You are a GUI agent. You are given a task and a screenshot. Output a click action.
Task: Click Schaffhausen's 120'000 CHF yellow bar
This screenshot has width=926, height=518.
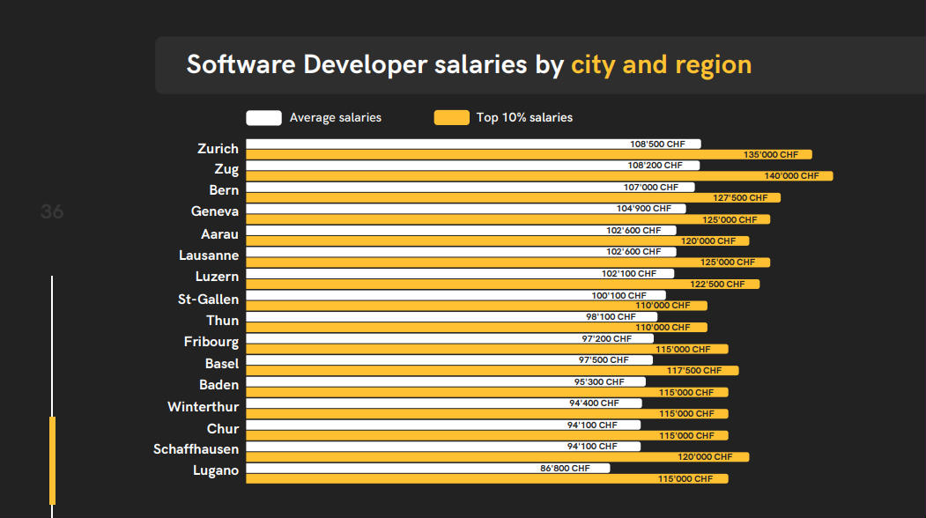pyautogui.click(x=498, y=456)
